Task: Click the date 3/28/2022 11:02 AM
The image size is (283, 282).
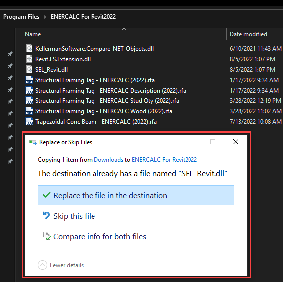Action: 255,111
